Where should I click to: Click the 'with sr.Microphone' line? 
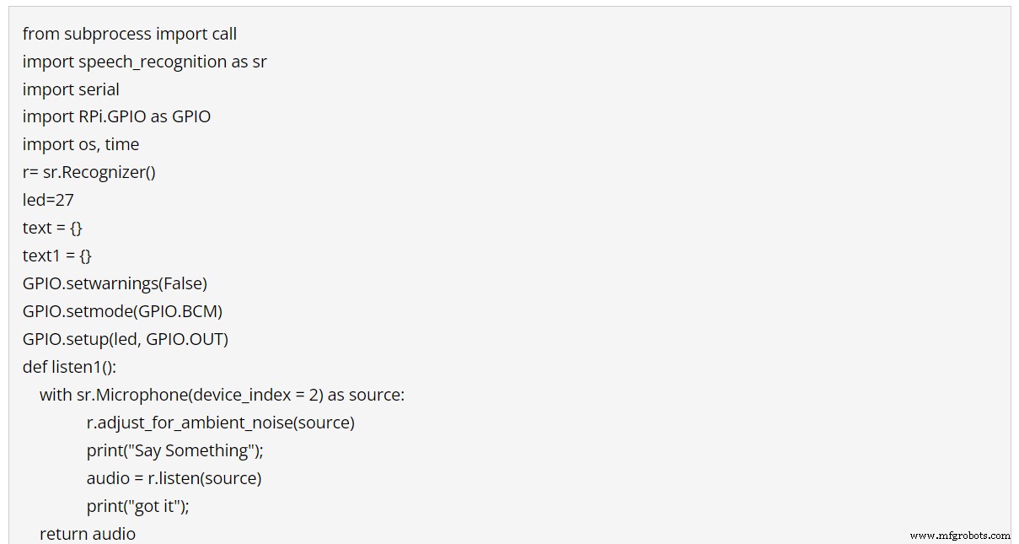pyautogui.click(x=222, y=395)
